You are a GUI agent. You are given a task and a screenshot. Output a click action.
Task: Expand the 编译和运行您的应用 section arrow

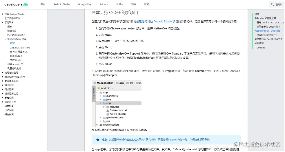coord(3,77)
